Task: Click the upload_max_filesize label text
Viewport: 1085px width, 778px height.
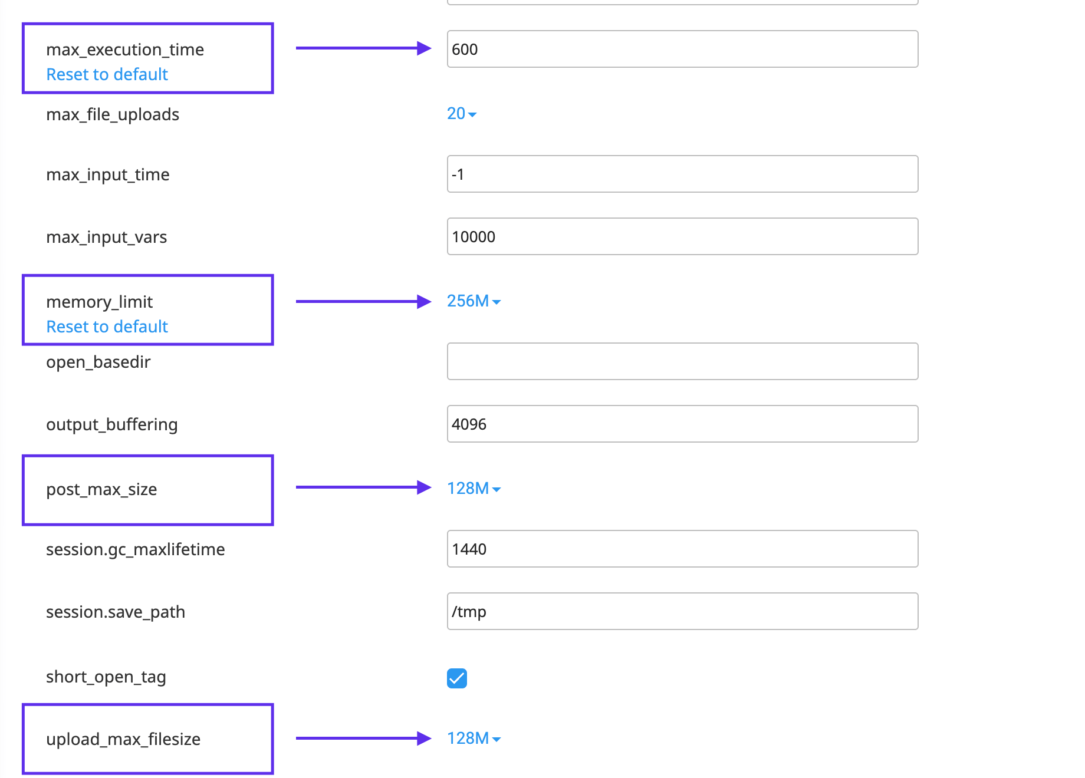Action: [x=123, y=739]
